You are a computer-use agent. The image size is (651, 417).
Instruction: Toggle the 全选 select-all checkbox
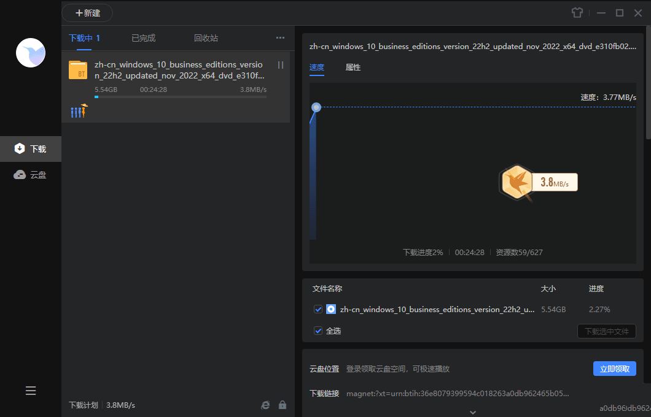[x=318, y=331]
